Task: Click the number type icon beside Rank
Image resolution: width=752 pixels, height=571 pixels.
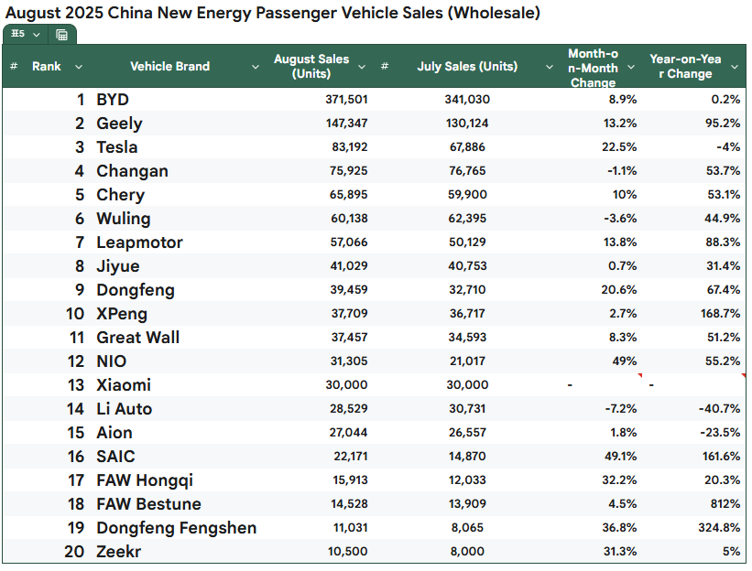Action: point(14,66)
